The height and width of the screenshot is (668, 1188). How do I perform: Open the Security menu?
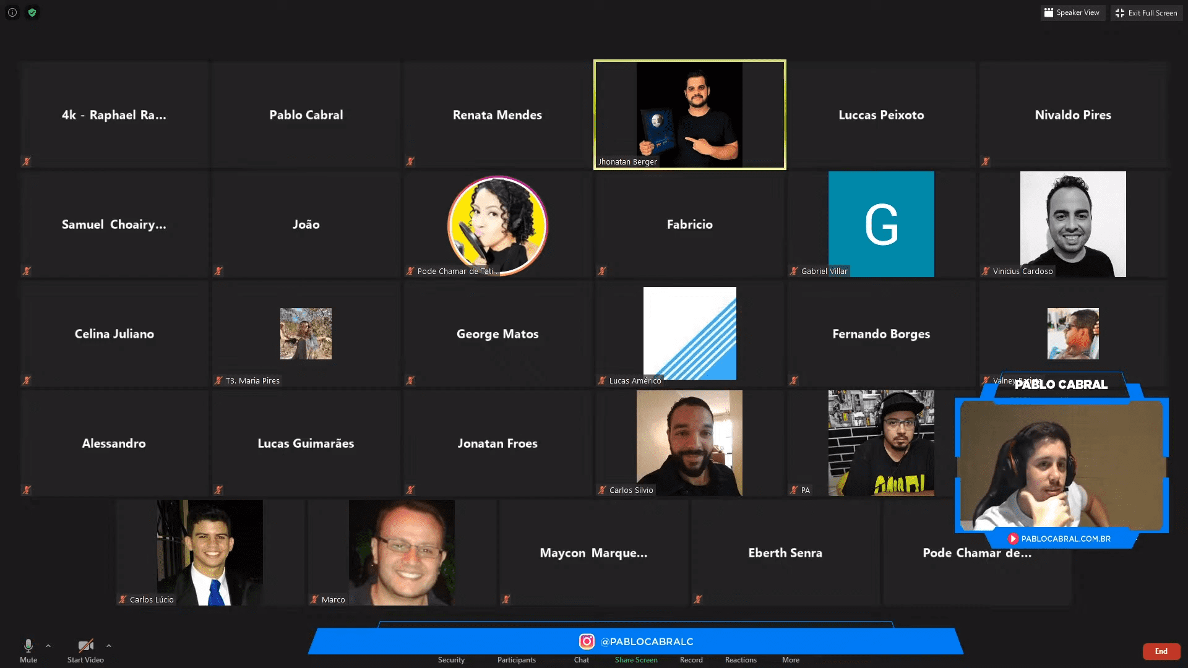coord(451,660)
